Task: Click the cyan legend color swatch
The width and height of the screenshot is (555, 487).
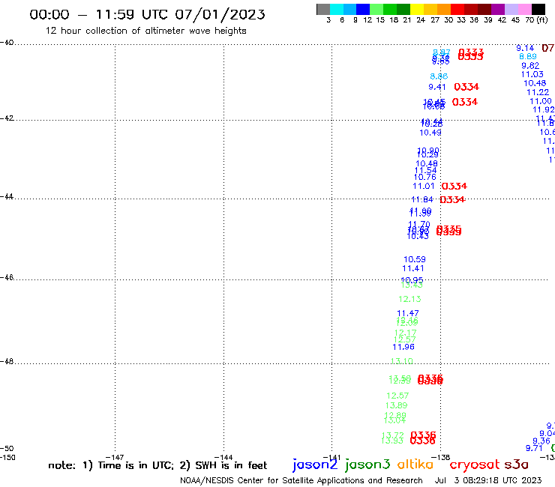Action: tap(337, 9)
